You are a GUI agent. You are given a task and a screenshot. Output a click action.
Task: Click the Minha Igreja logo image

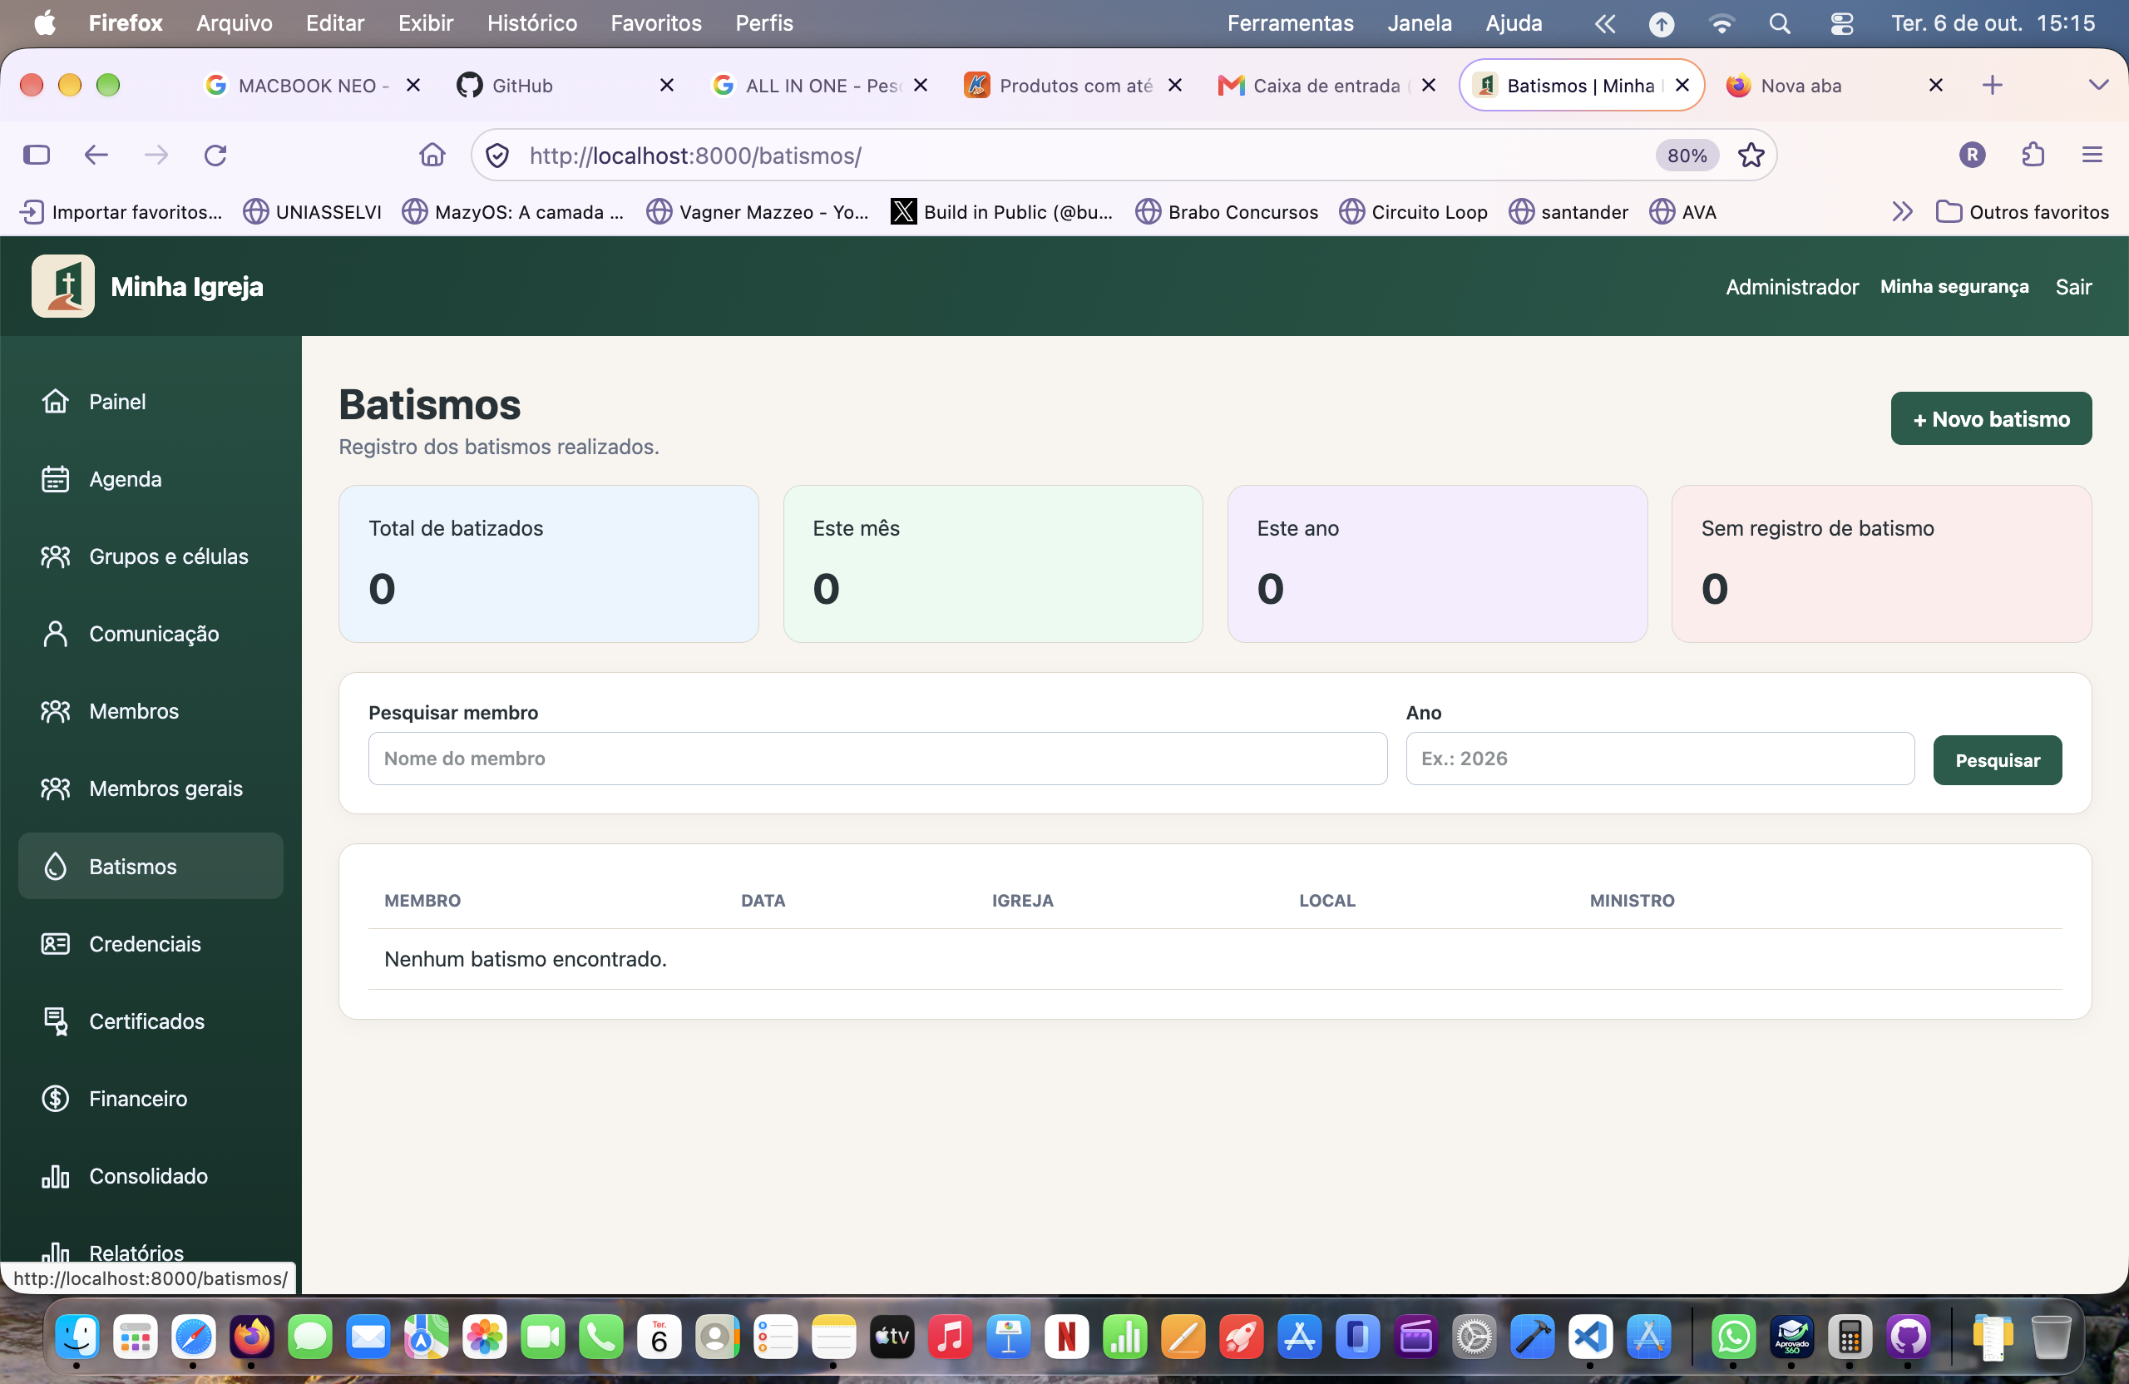(x=62, y=286)
